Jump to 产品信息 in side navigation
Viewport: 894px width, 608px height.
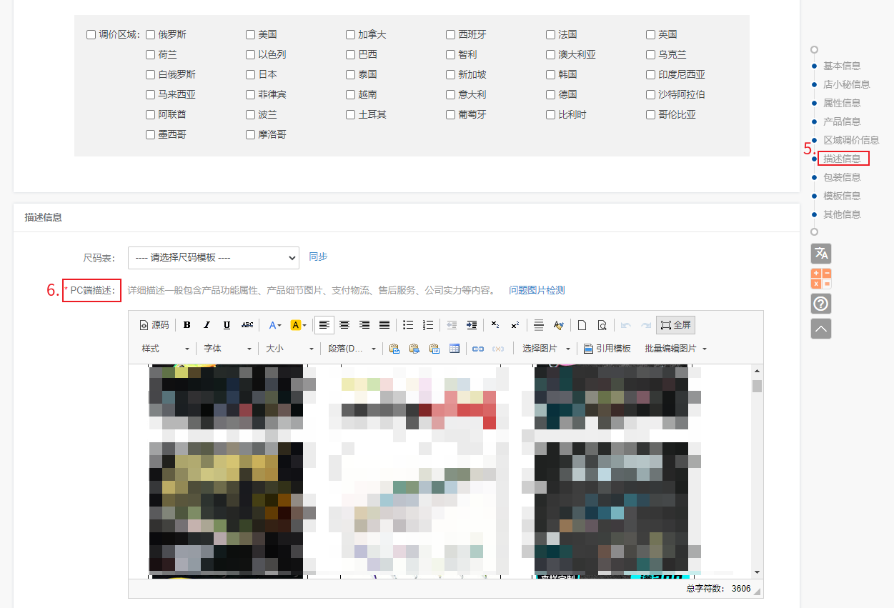tap(842, 121)
